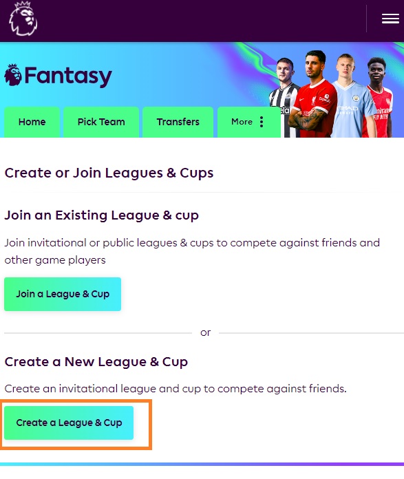Click Create a League & Cup button
404x479 pixels.
tap(69, 423)
